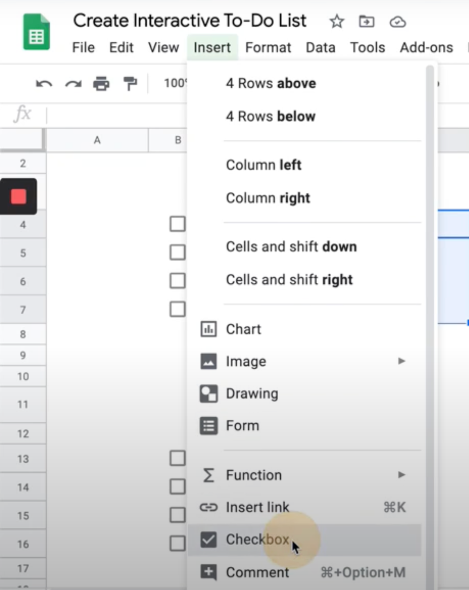Select column B header
469x590 pixels.
(x=167, y=140)
